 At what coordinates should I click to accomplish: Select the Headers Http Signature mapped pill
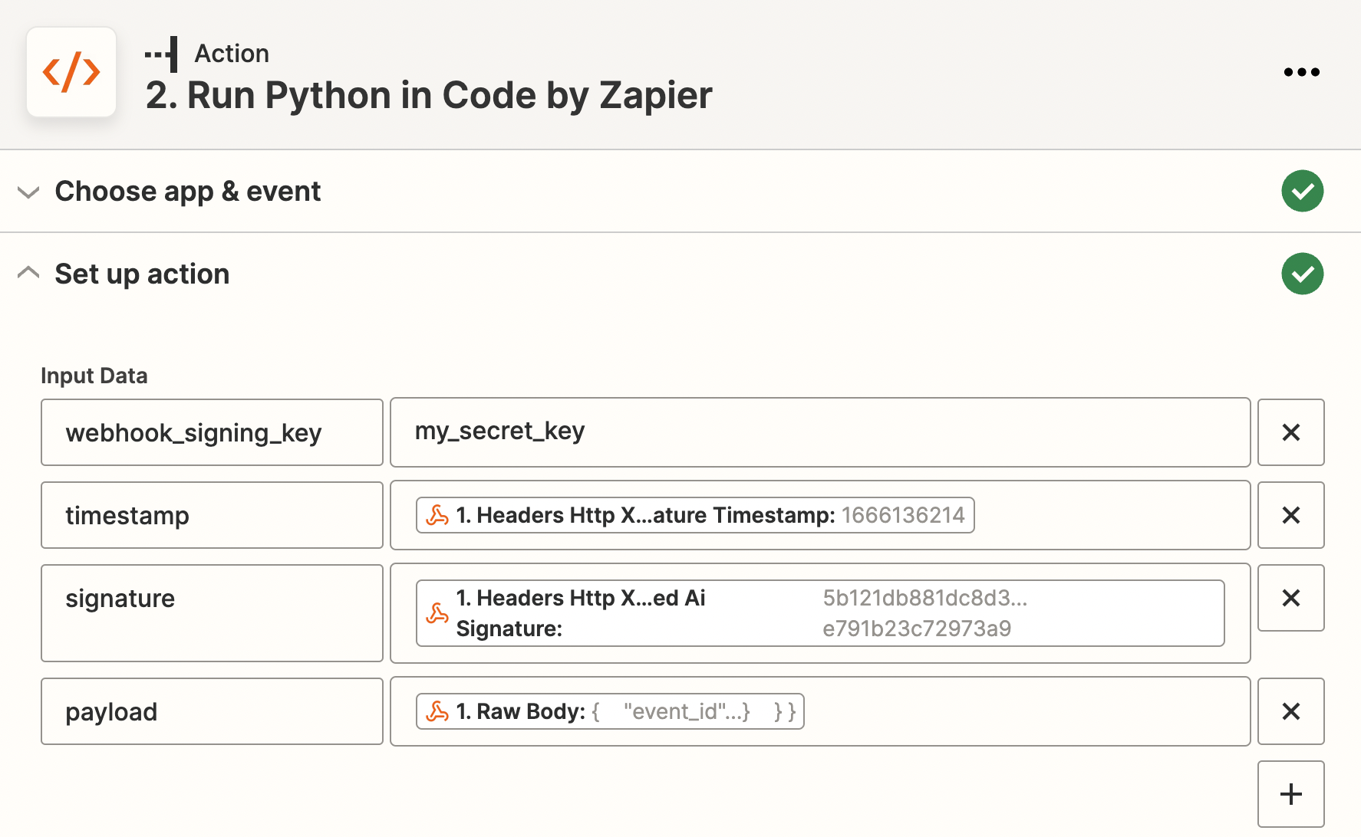820,613
